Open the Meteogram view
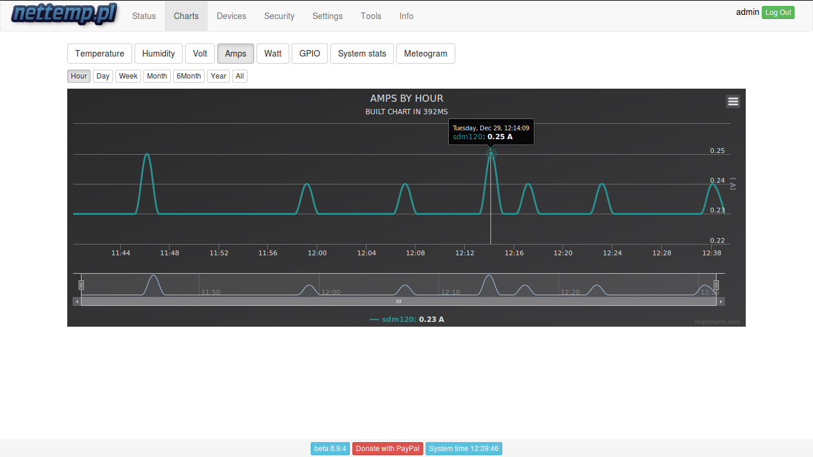 point(426,54)
